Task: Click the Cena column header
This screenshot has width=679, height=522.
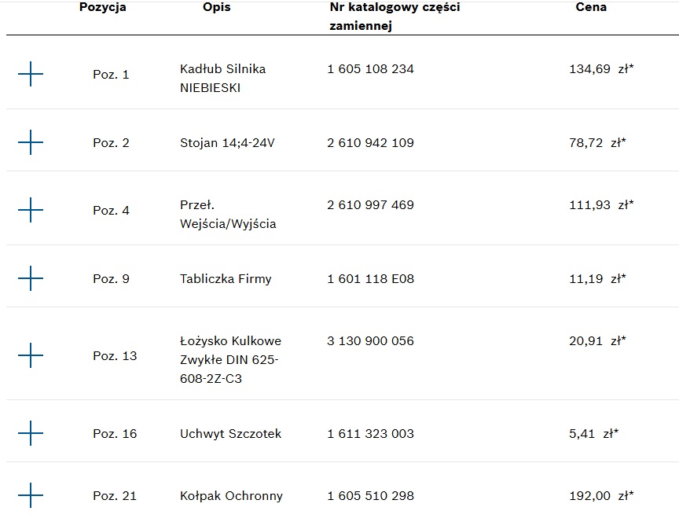Action: (x=591, y=8)
